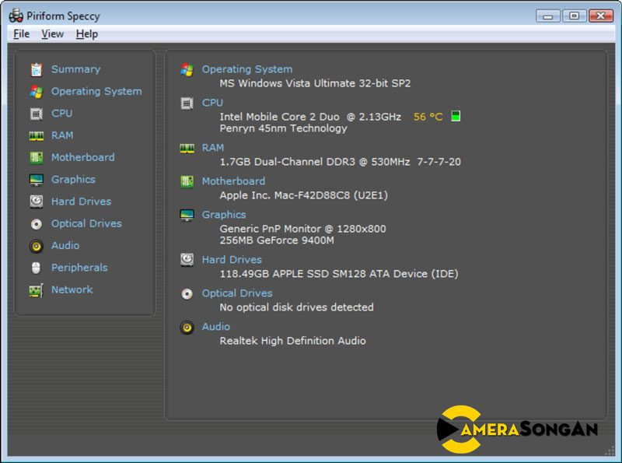Screen dimensions: 622x463
Task: Click the green CPU temperature indicator icon
Action: 456,116
